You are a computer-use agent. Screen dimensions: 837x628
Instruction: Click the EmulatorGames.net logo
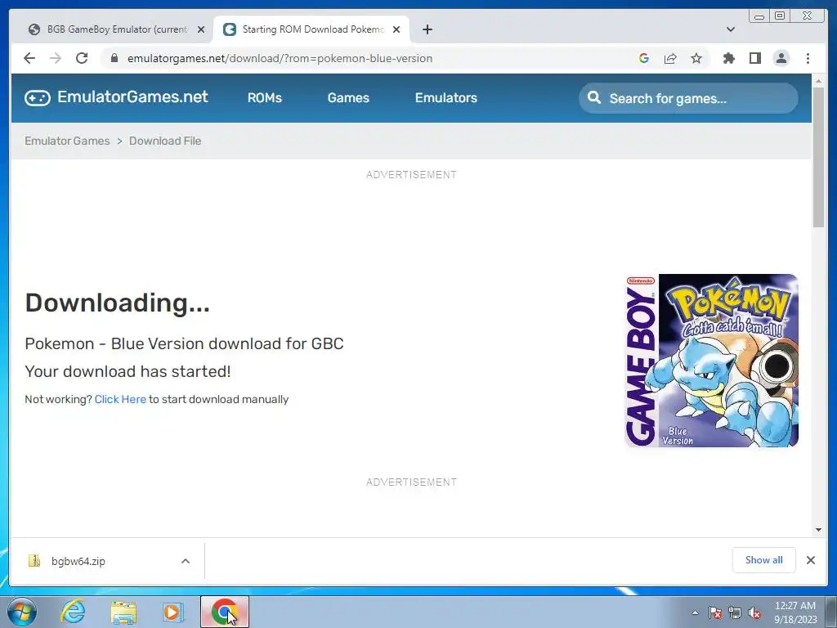tap(116, 97)
